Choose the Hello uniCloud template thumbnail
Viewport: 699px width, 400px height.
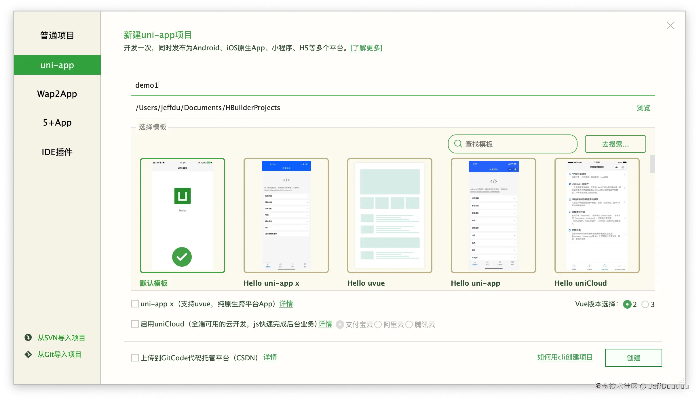coord(597,216)
